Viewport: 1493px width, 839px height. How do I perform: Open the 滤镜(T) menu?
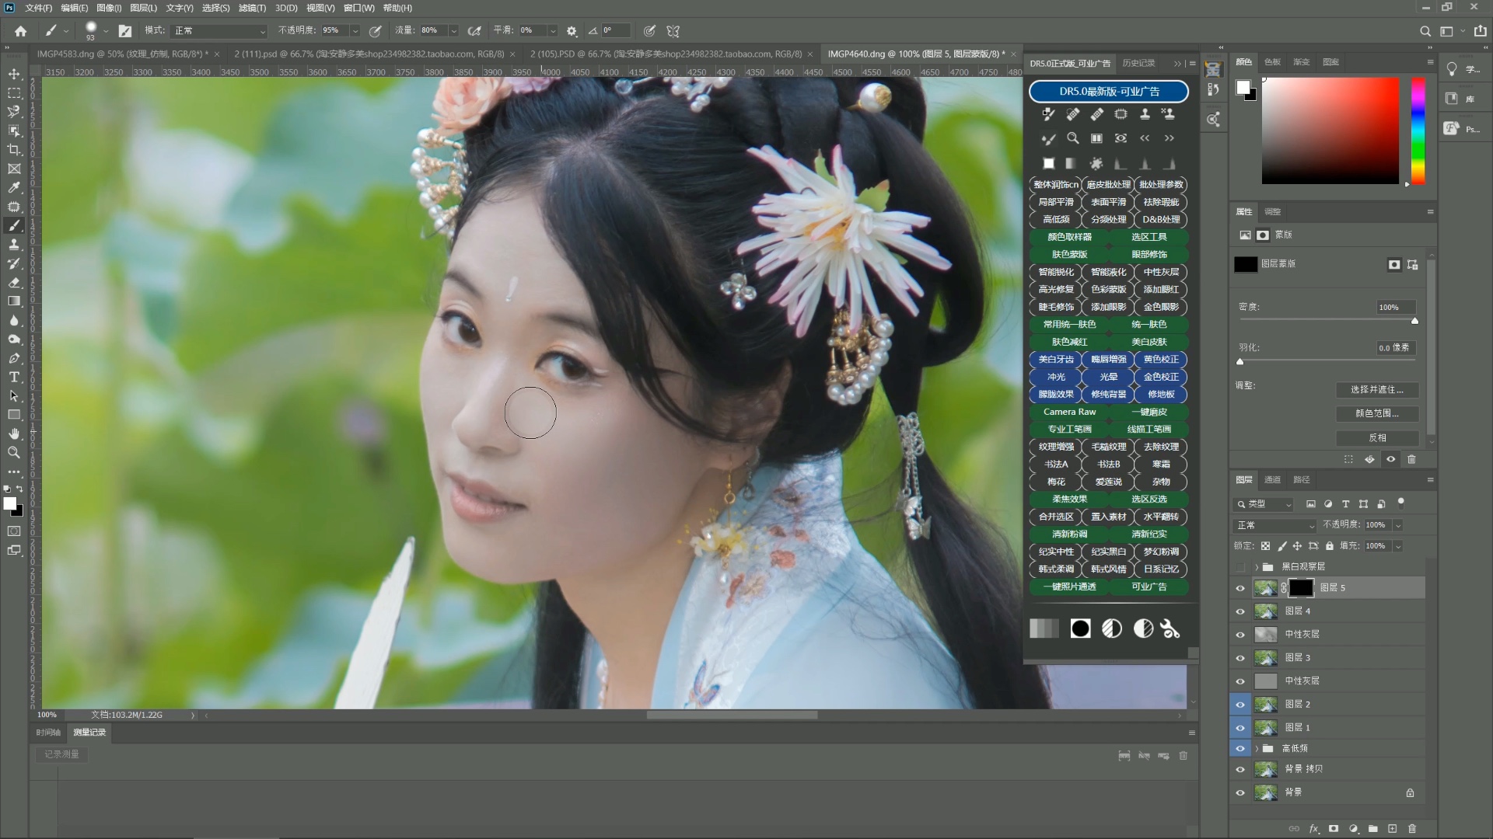[252, 8]
